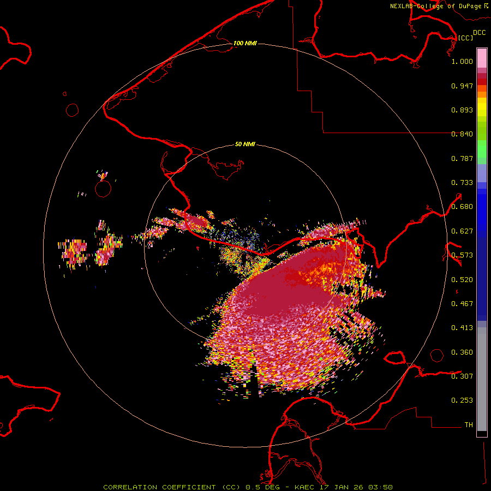Select the 0.520 legend value
491x491 pixels.
tap(462, 280)
